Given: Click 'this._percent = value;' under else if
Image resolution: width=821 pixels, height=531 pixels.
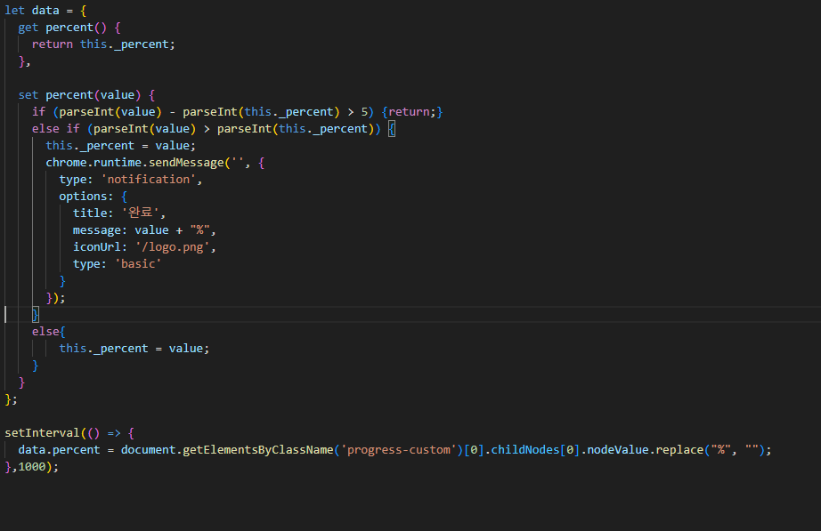Looking at the screenshot, I should (120, 146).
